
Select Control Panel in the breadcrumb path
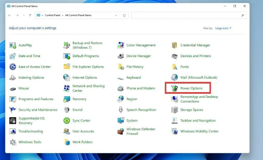(x=53, y=15)
